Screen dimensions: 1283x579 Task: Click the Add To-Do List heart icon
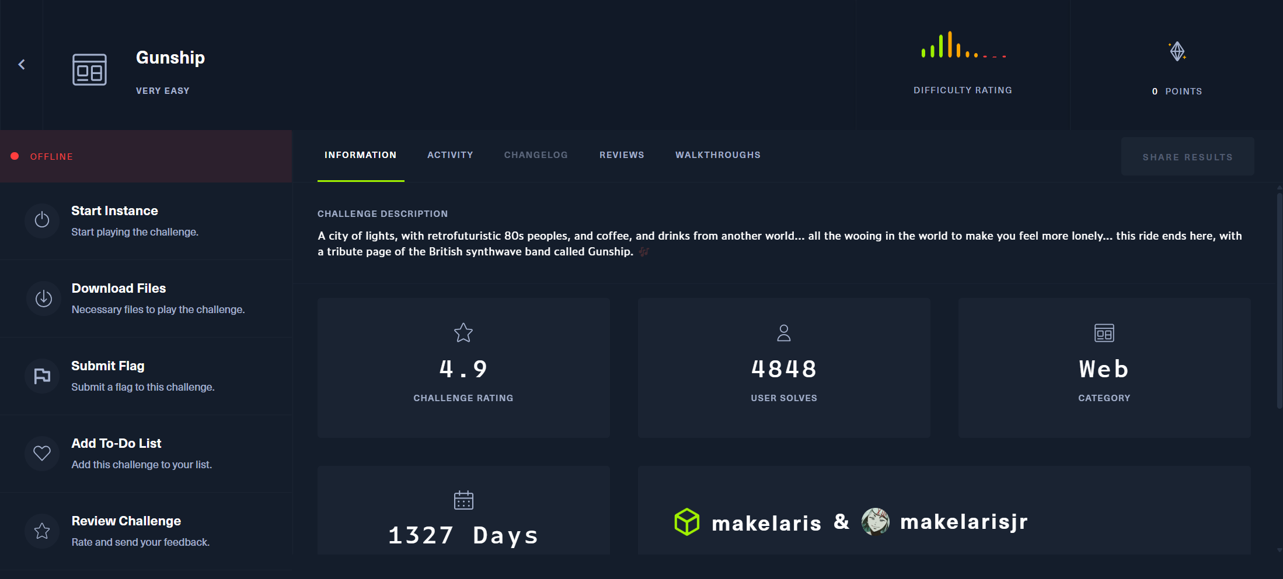pyautogui.click(x=42, y=453)
